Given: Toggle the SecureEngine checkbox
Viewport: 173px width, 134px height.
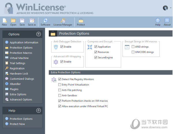Looking at the screenshot, I should [x=96, y=58].
